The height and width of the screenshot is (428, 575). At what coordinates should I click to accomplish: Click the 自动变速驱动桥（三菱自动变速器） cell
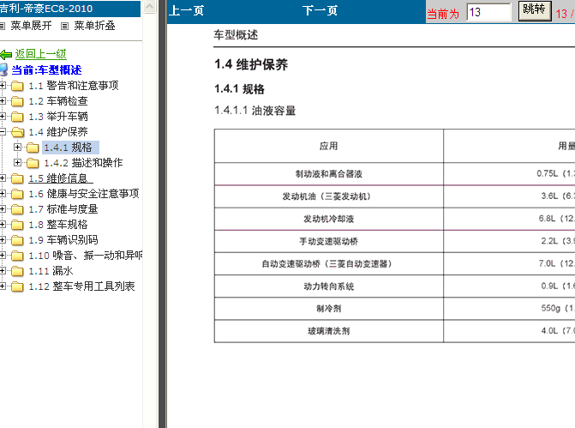pos(328,264)
